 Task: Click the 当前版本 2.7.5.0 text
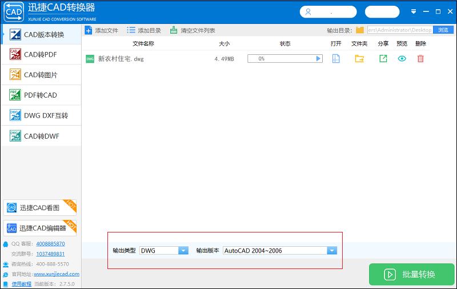coord(54,284)
